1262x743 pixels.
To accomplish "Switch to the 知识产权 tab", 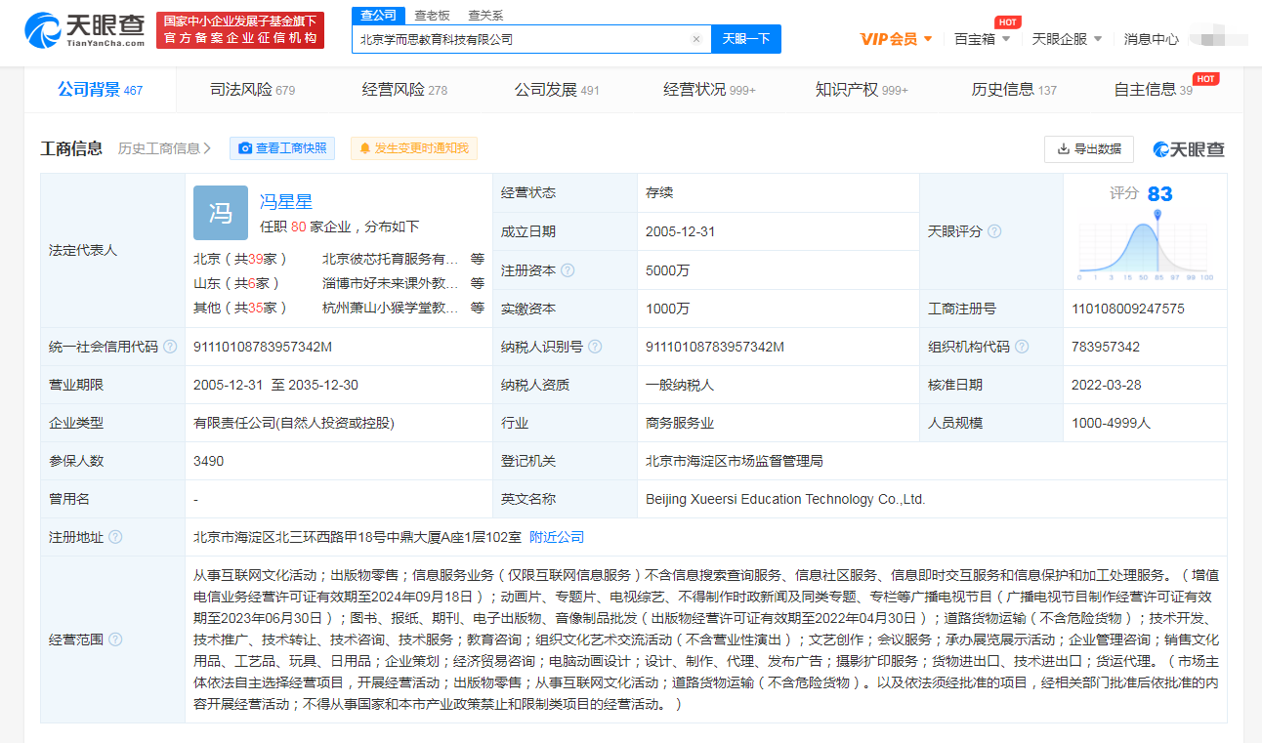I will 862,89.
